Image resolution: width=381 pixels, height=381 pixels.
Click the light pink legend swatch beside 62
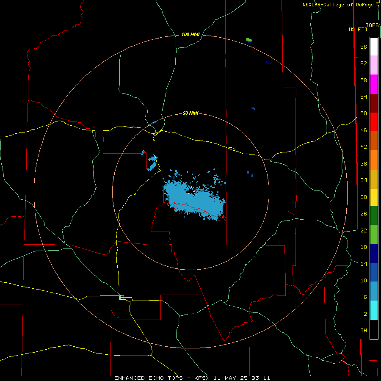[374, 65]
